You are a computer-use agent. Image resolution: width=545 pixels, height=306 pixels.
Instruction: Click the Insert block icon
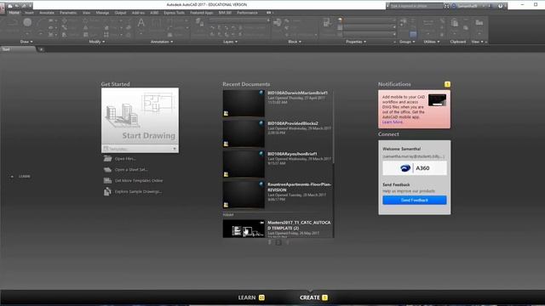pos(277,23)
